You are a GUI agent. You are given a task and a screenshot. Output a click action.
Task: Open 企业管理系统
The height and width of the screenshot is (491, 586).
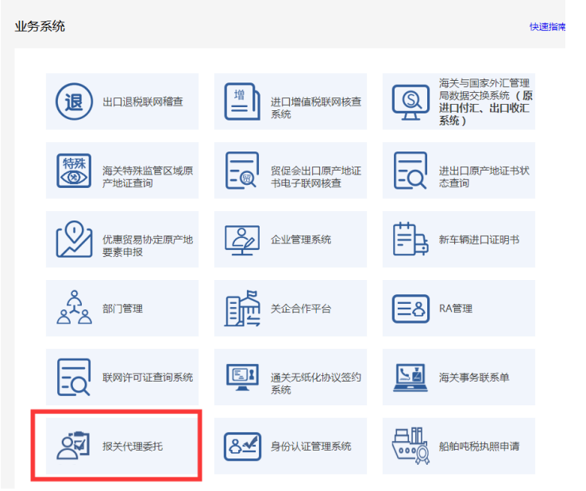(291, 239)
